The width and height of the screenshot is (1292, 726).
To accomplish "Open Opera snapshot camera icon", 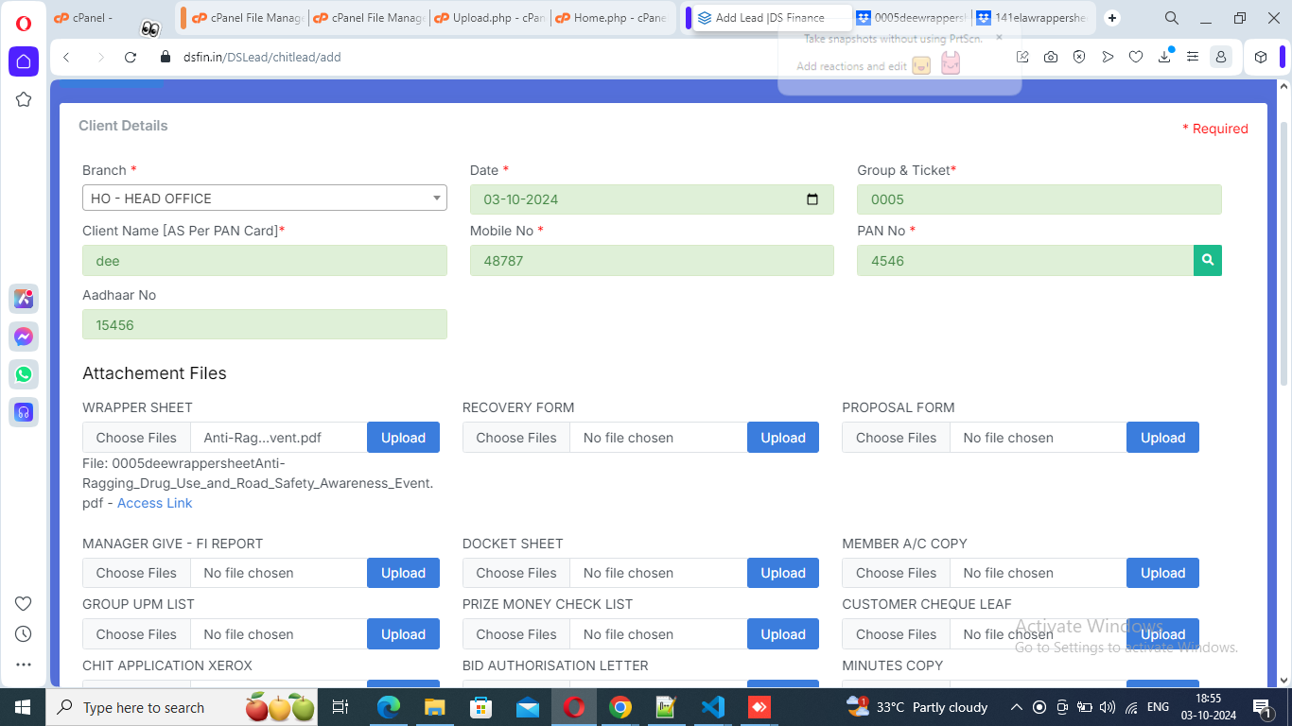I will click(x=1051, y=58).
